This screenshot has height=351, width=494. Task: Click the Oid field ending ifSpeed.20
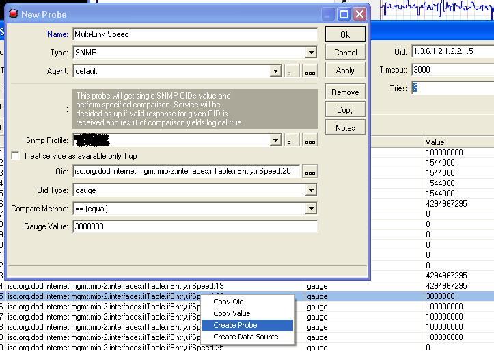(187, 171)
